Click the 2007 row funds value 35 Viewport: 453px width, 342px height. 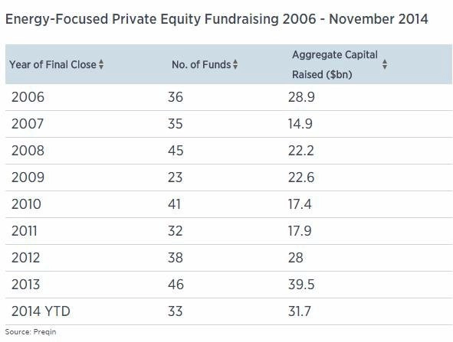point(175,124)
